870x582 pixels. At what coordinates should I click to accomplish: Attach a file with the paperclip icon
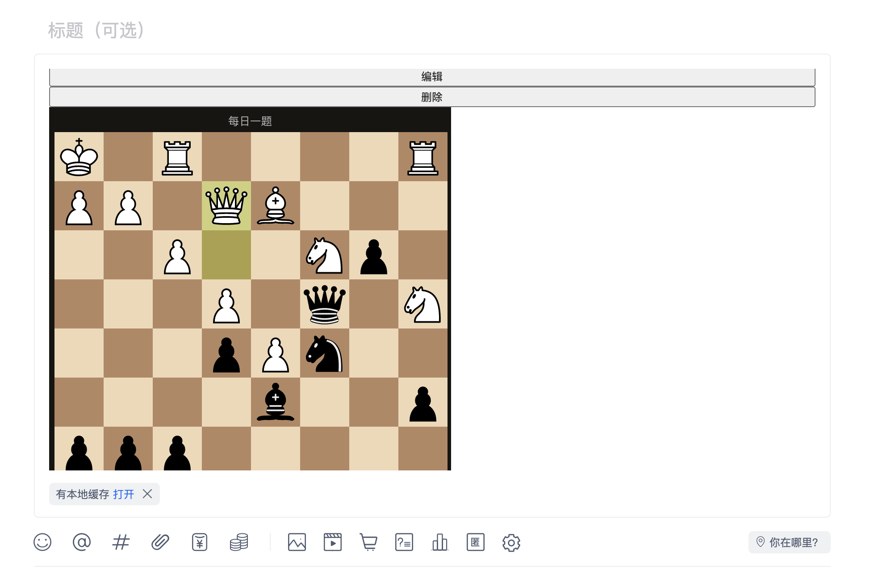(x=160, y=542)
